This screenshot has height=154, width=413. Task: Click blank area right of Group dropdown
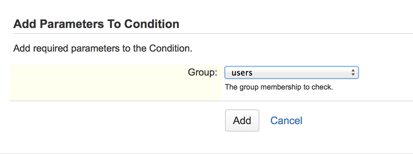click(385, 73)
